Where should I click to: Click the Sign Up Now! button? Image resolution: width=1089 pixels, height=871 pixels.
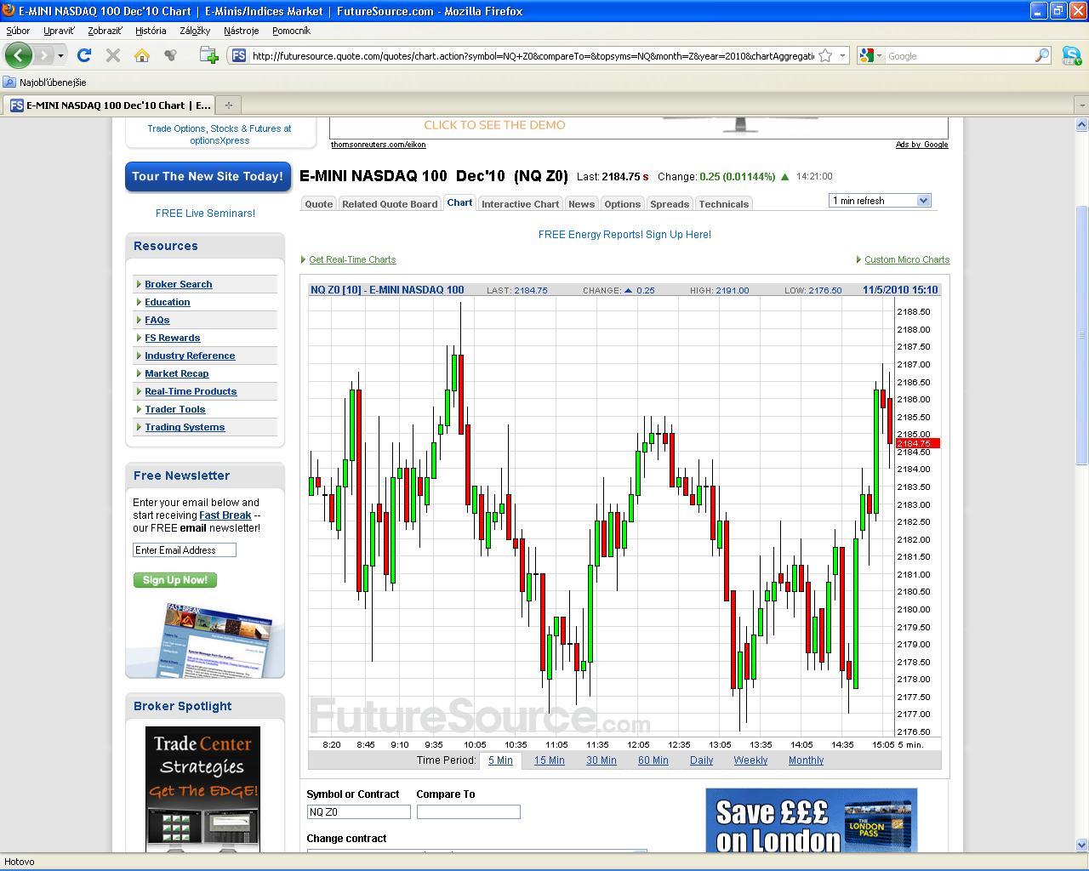[x=175, y=580]
